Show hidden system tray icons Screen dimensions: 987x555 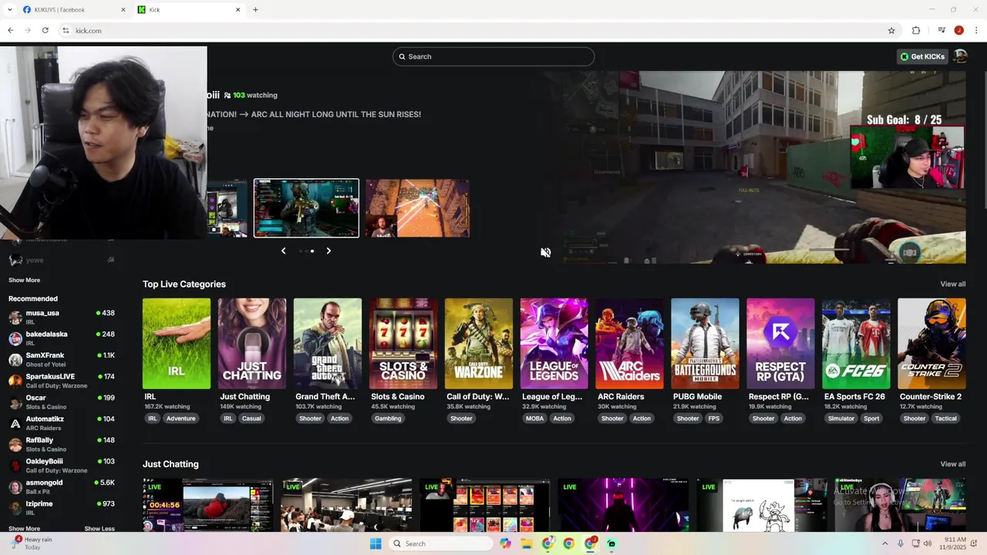click(884, 543)
